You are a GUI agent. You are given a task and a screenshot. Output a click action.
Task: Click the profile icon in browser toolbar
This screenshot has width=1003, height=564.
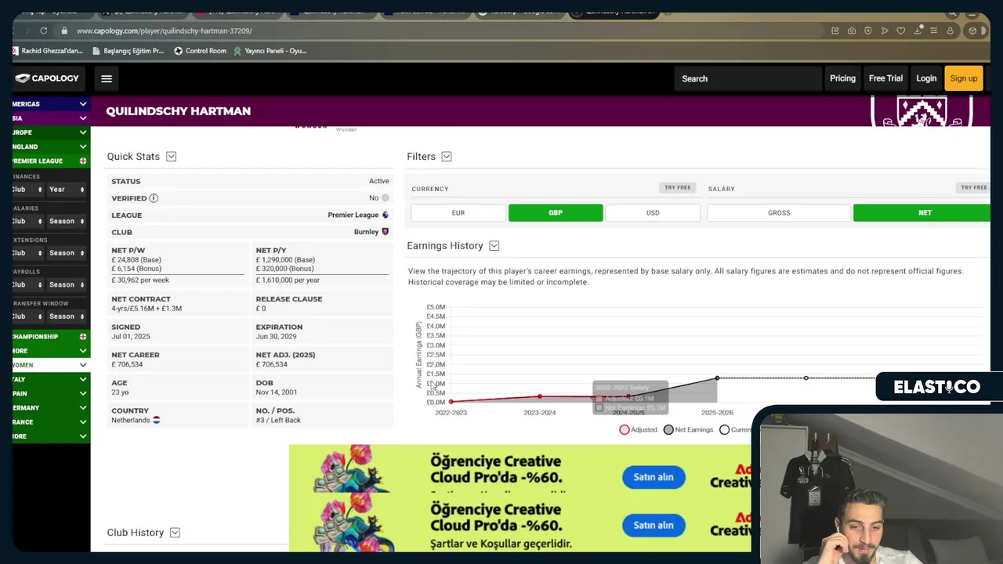tap(950, 31)
